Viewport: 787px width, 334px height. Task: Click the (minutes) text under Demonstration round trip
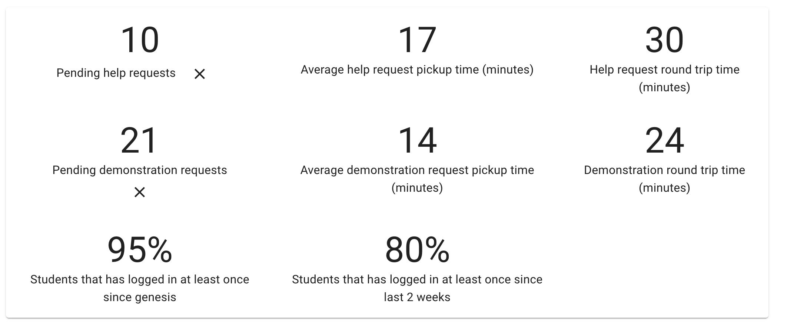(664, 188)
